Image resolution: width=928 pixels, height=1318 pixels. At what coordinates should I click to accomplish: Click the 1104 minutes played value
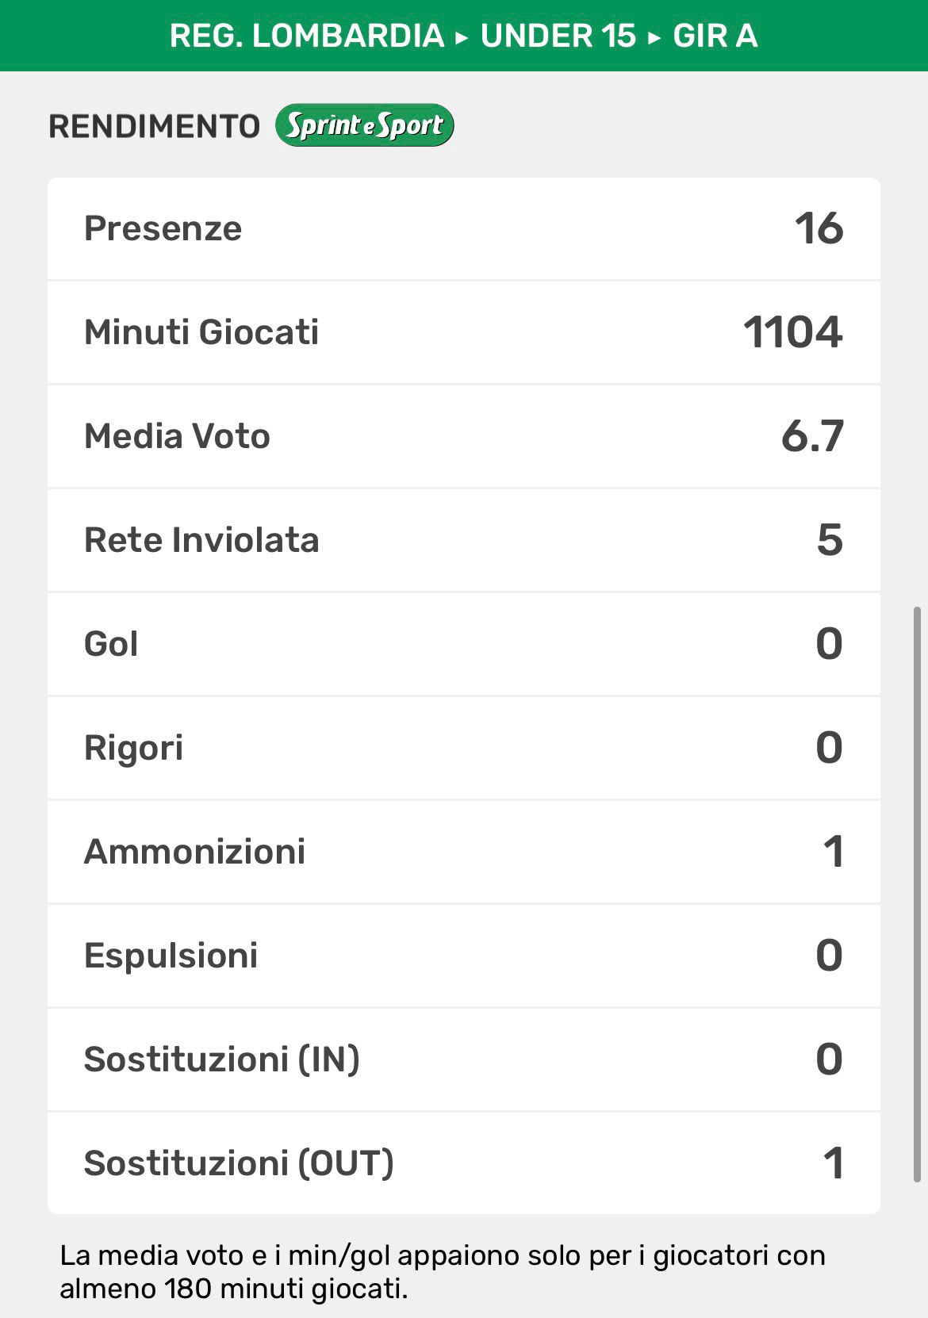click(792, 332)
